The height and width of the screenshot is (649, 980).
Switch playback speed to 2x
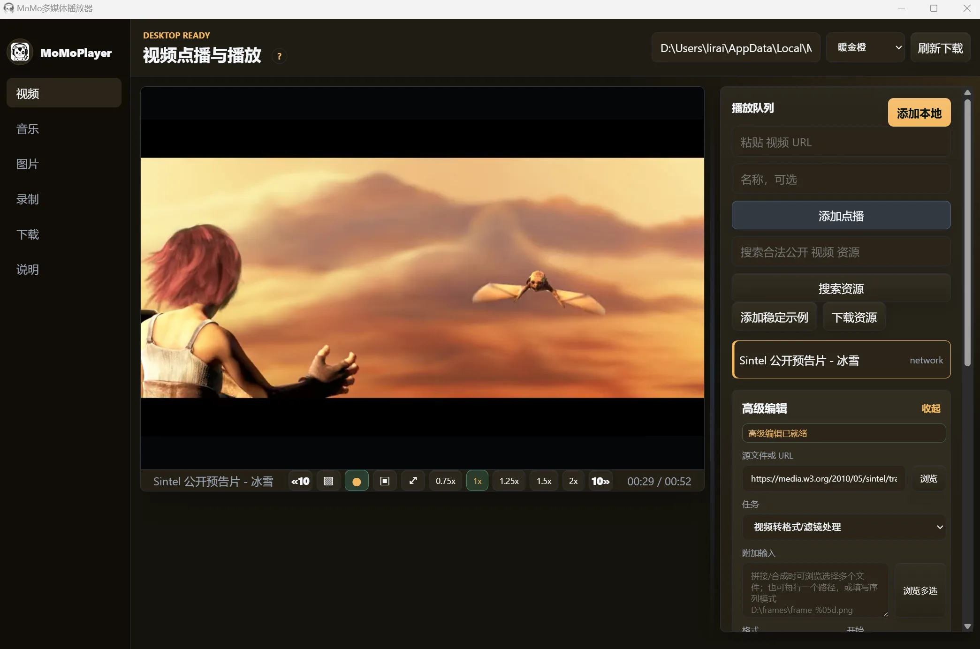coord(573,481)
